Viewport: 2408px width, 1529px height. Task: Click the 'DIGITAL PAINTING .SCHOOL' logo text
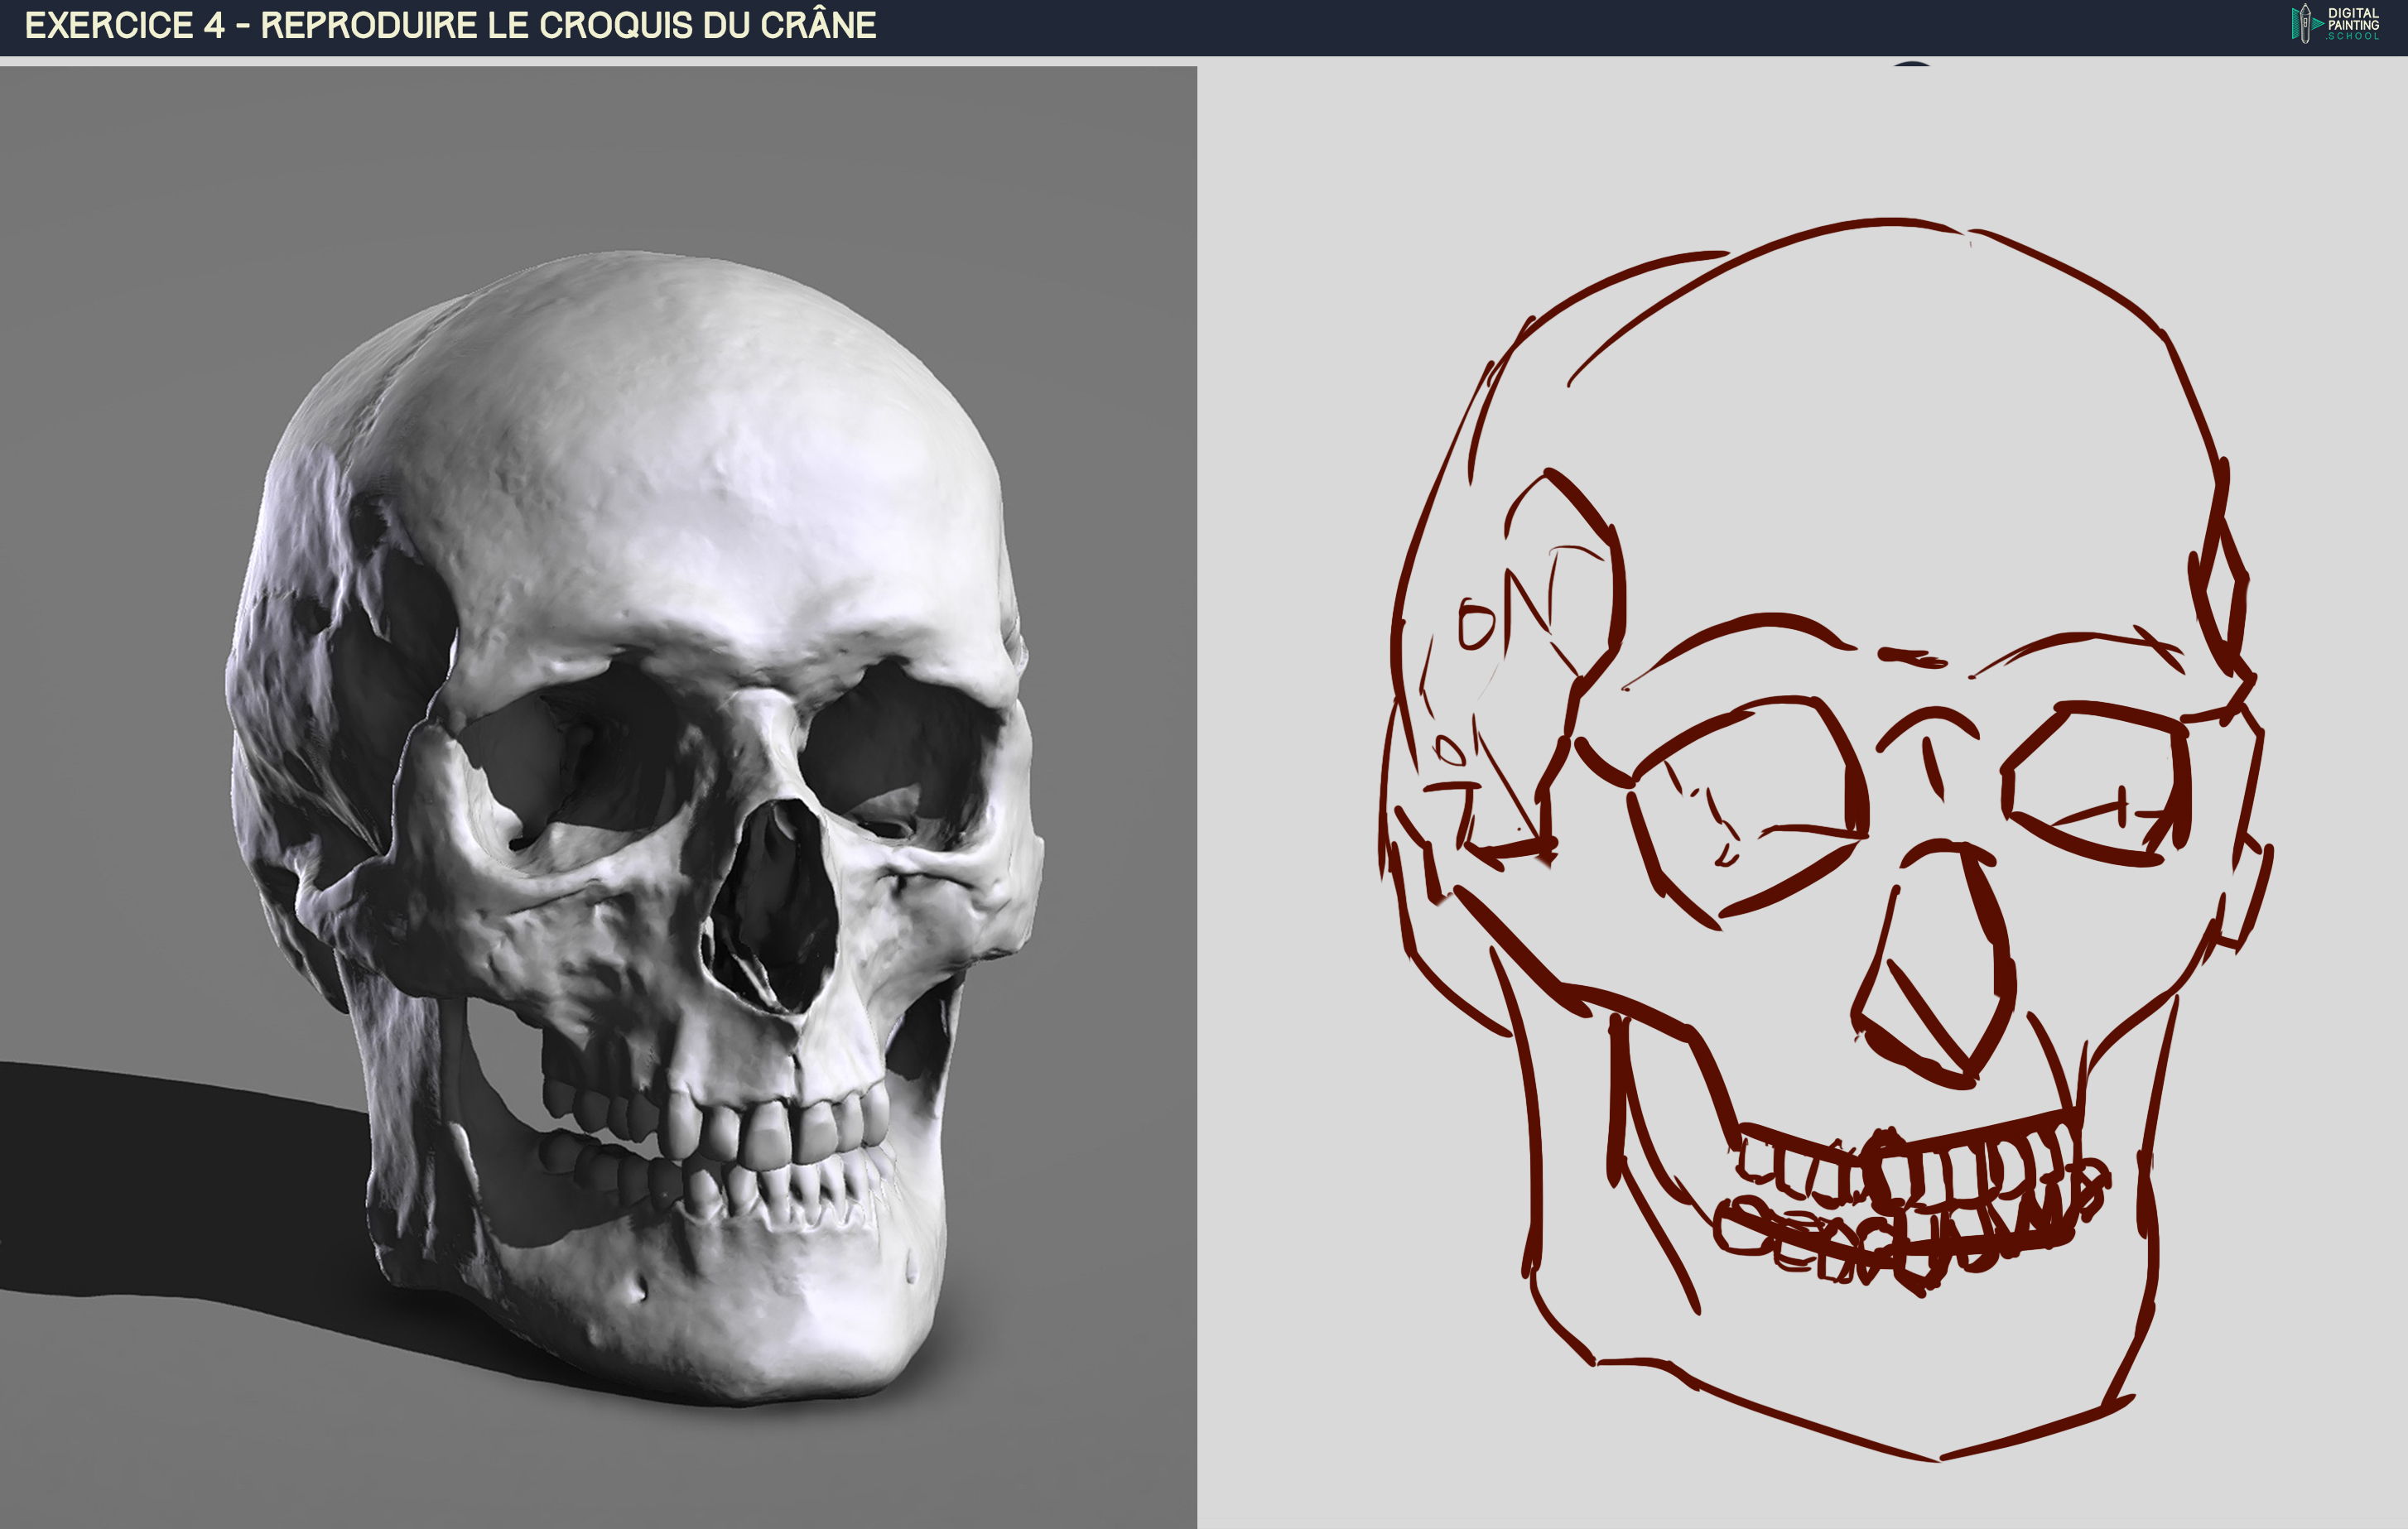[2353, 23]
